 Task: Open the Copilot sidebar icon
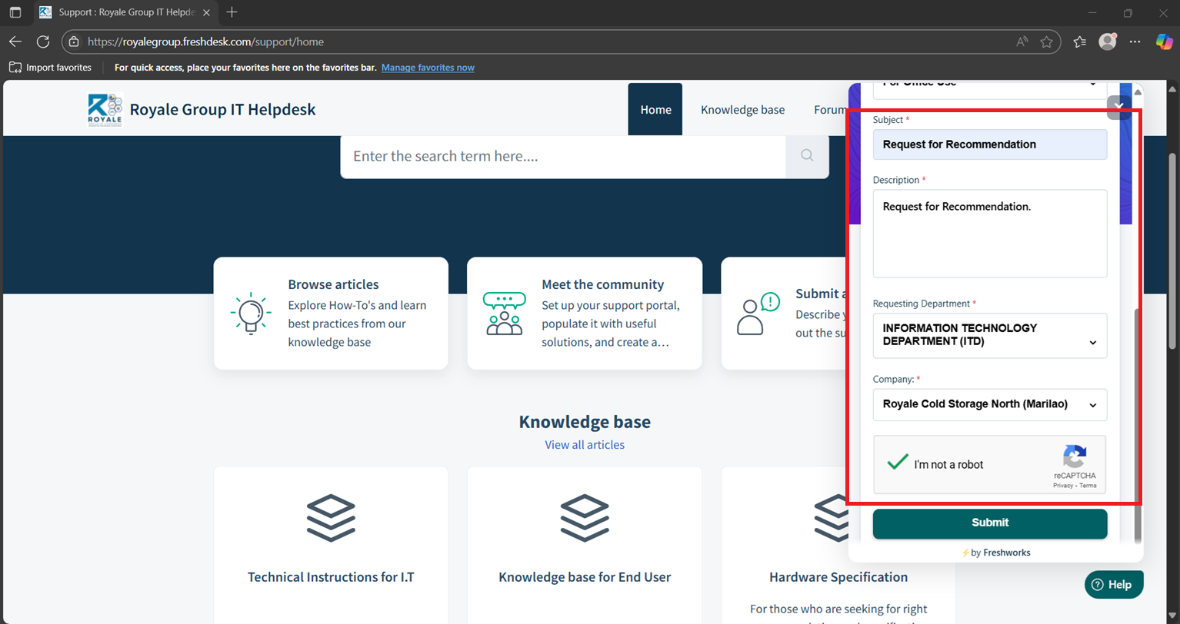(x=1164, y=41)
